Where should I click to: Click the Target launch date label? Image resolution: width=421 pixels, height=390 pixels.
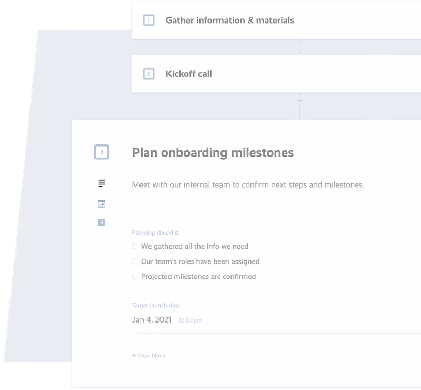[x=156, y=305]
